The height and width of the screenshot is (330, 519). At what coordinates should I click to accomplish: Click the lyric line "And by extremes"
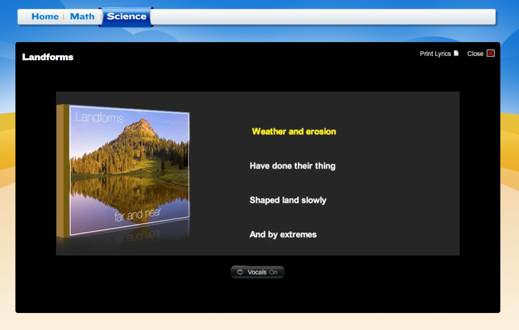click(283, 235)
